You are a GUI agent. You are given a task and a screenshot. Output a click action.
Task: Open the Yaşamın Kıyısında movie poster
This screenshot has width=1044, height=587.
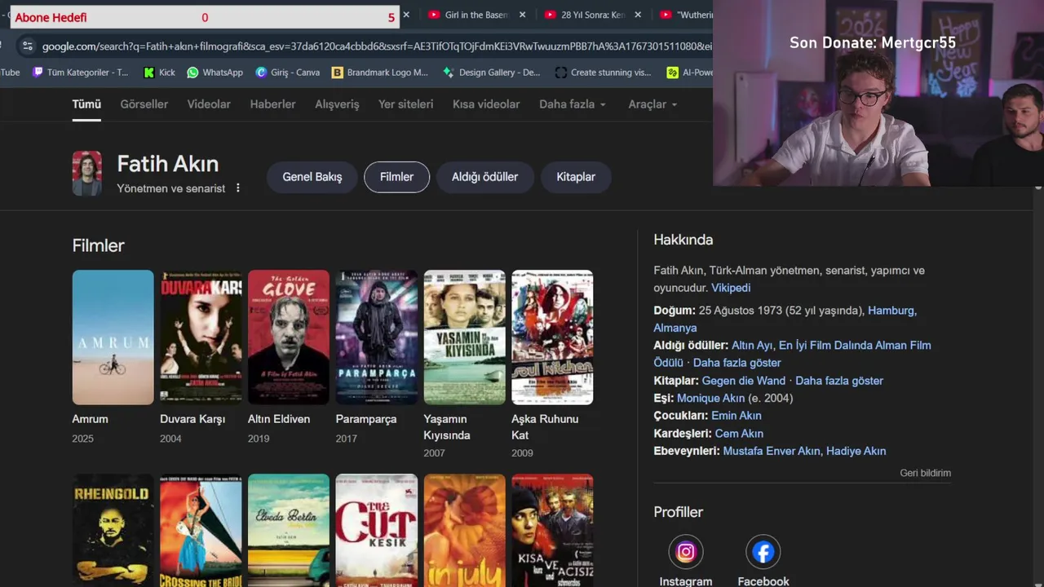(464, 338)
